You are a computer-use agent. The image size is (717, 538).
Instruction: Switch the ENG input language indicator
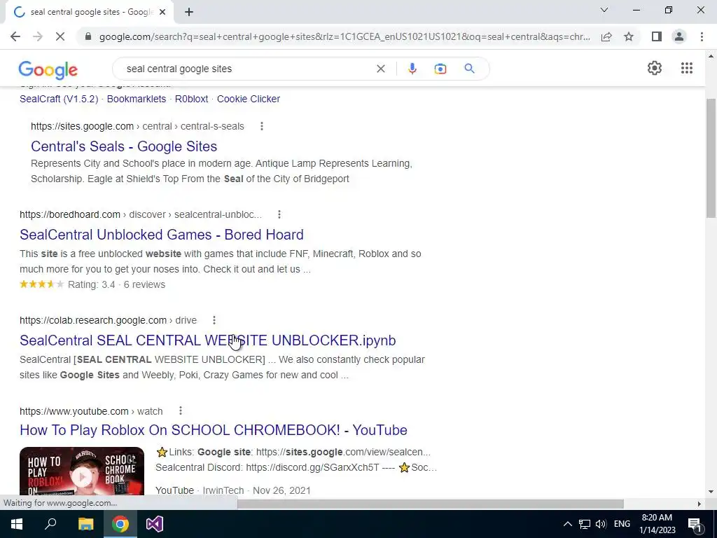coord(622,524)
